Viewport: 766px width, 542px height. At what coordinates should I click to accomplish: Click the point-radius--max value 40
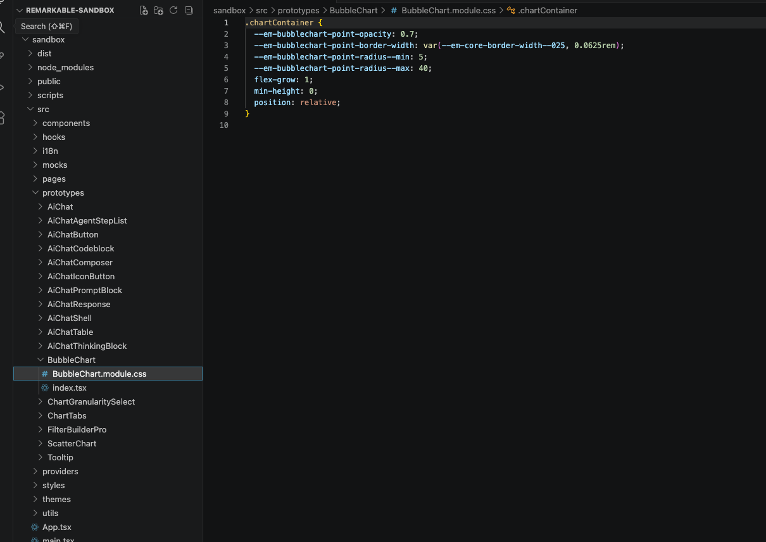423,68
